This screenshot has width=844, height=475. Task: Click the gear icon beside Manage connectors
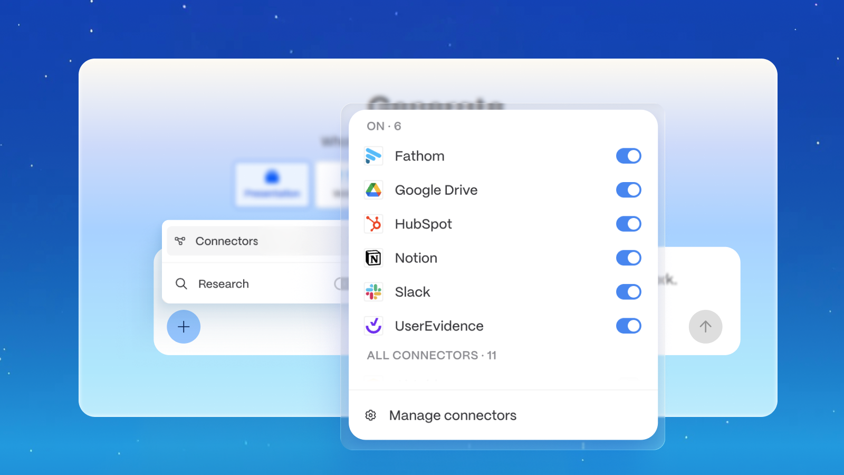click(x=371, y=415)
